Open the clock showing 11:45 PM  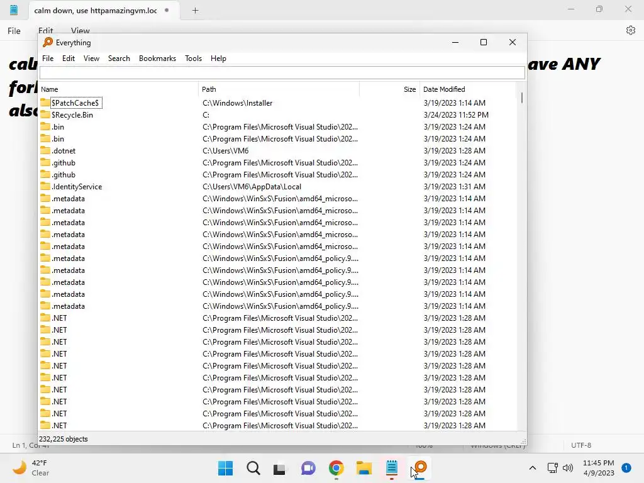[599, 468]
